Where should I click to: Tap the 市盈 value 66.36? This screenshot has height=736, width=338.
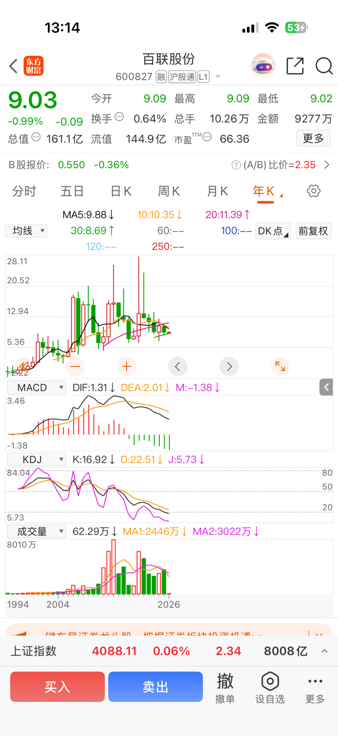235,139
